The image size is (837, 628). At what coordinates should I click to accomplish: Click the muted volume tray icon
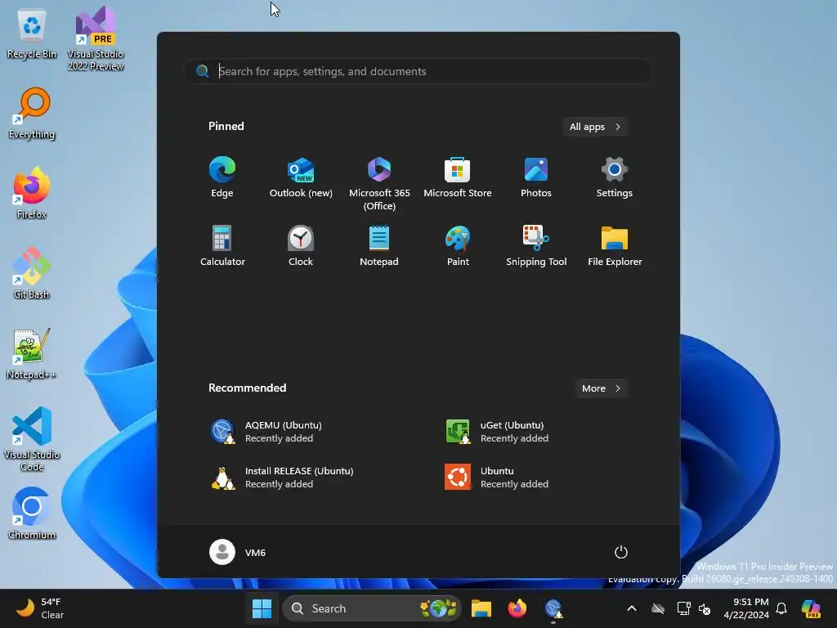pos(705,608)
